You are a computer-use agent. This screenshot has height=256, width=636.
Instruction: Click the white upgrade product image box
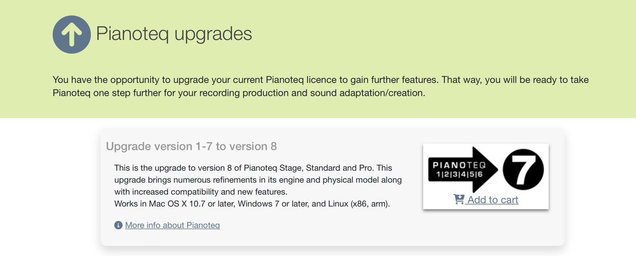coord(485,176)
